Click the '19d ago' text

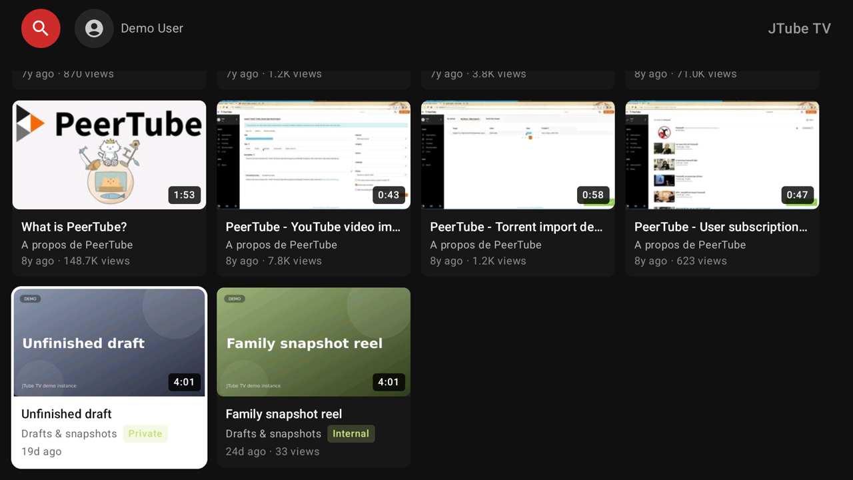(41, 451)
